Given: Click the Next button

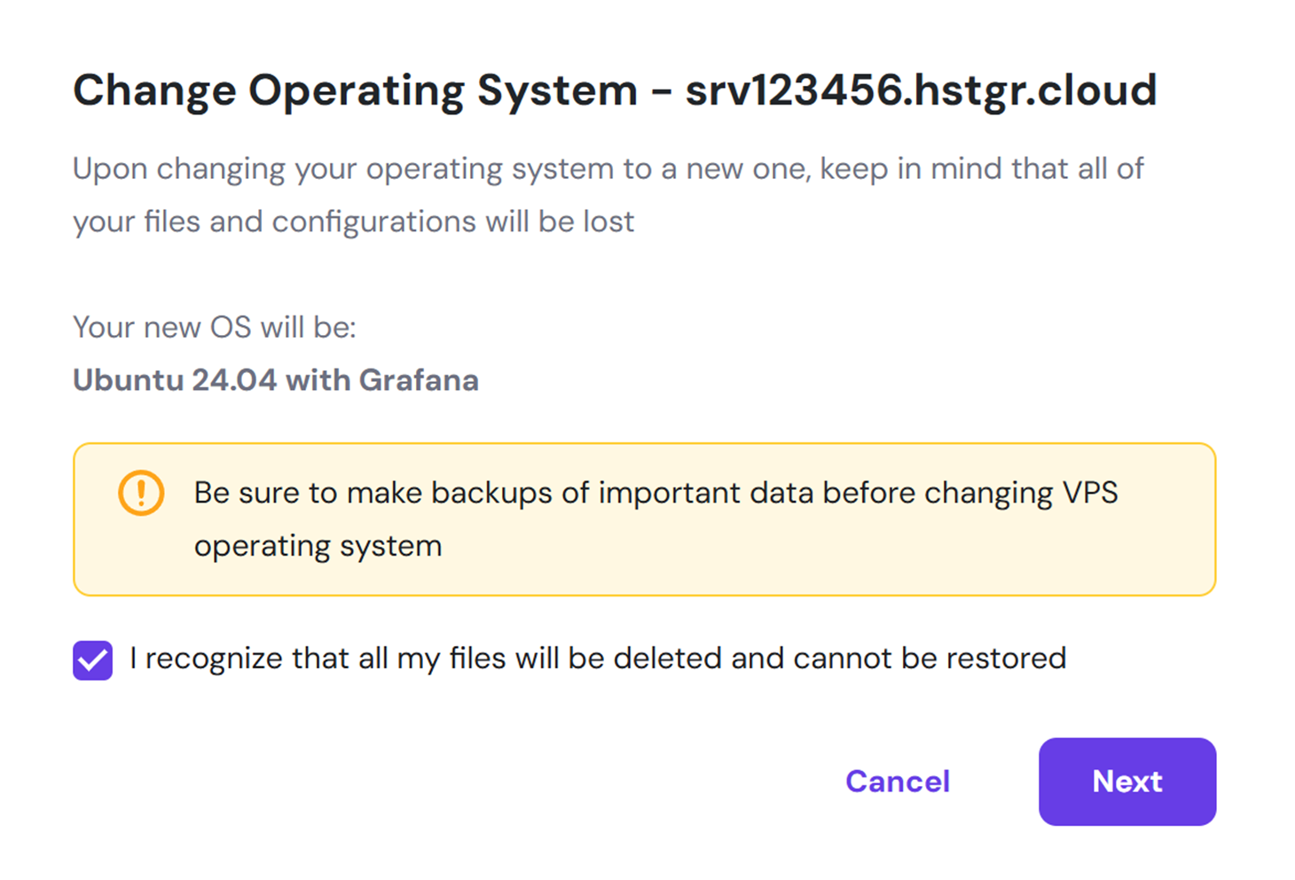Looking at the screenshot, I should [x=1126, y=782].
